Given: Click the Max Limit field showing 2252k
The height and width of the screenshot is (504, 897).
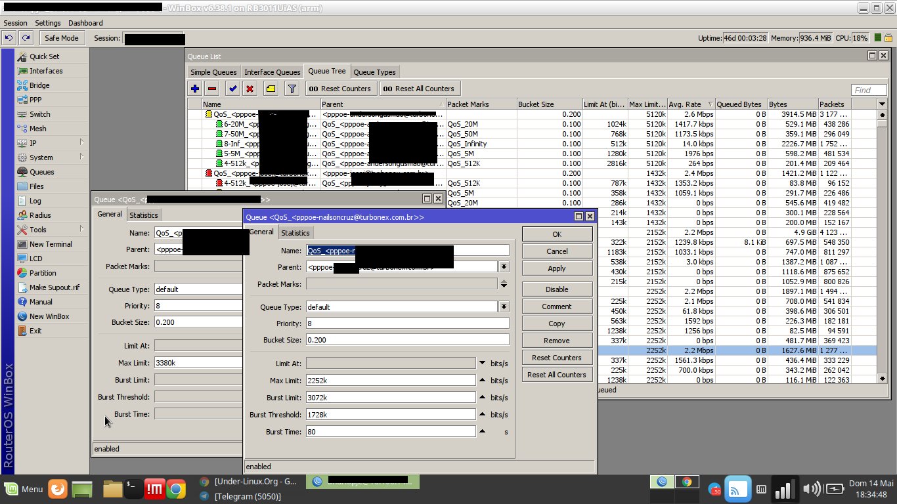Looking at the screenshot, I should tap(390, 381).
